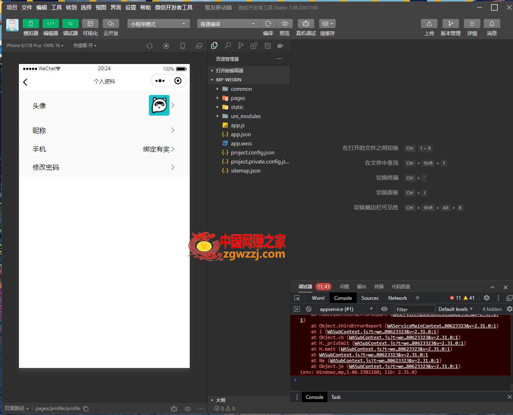Toggle the 编辑器 editor panel button

coord(50,24)
